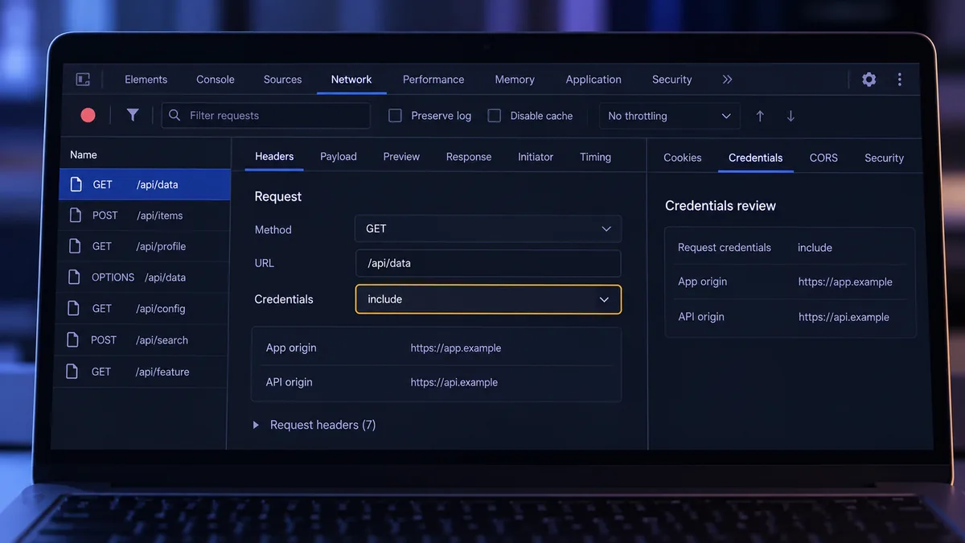Open the Timing tab
Image resolution: width=965 pixels, height=543 pixels.
coord(596,157)
